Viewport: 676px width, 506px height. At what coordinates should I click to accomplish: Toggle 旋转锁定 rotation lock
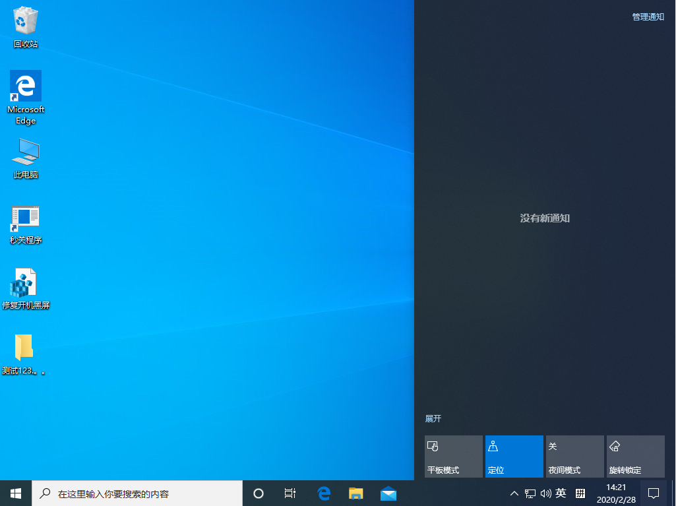635,456
